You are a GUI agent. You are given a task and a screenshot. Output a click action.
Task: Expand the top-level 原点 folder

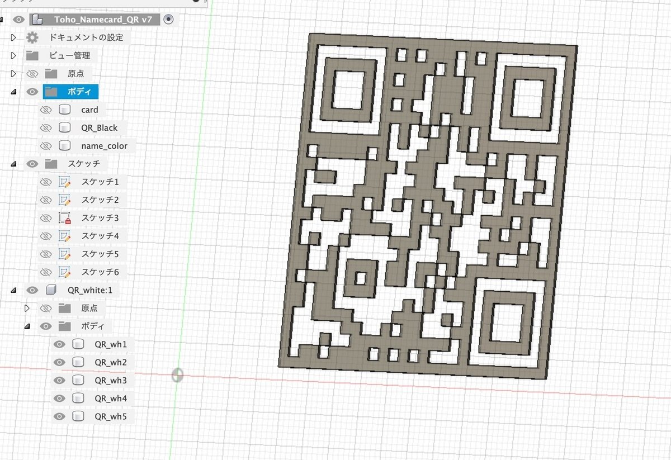click(x=14, y=73)
